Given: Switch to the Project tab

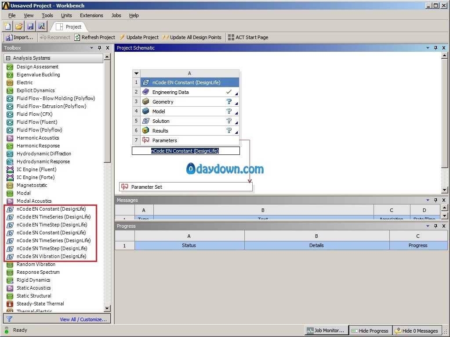Looking at the screenshot, I should (x=69, y=27).
